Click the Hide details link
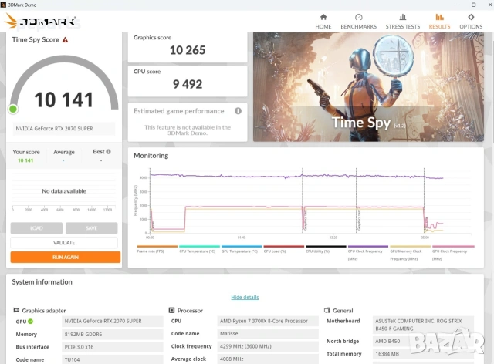 (x=245, y=297)
